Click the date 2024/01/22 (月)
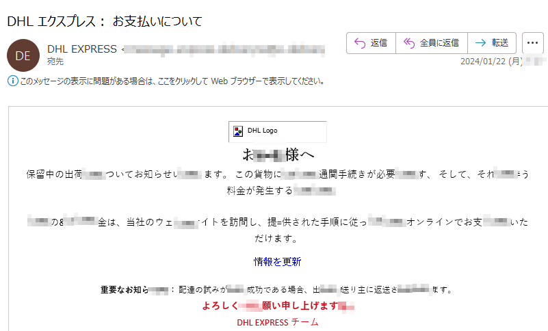Image resolution: width=548 pixels, height=331 pixels. click(491, 61)
